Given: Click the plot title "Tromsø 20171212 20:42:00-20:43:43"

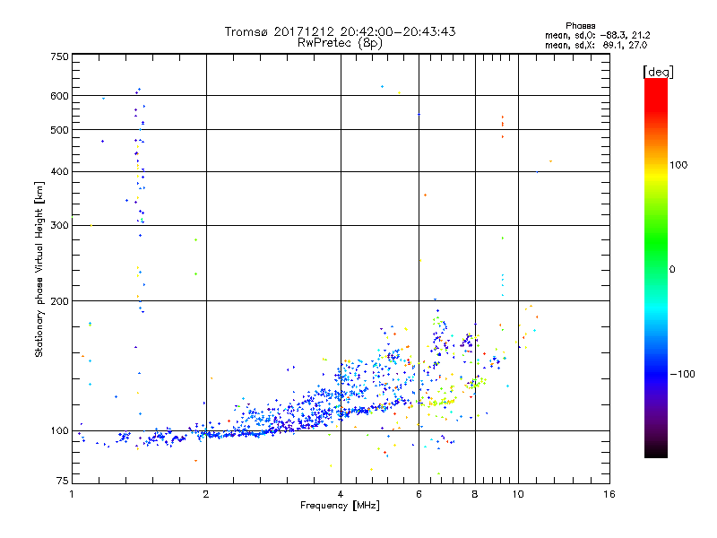Looking at the screenshot, I should [x=340, y=31].
